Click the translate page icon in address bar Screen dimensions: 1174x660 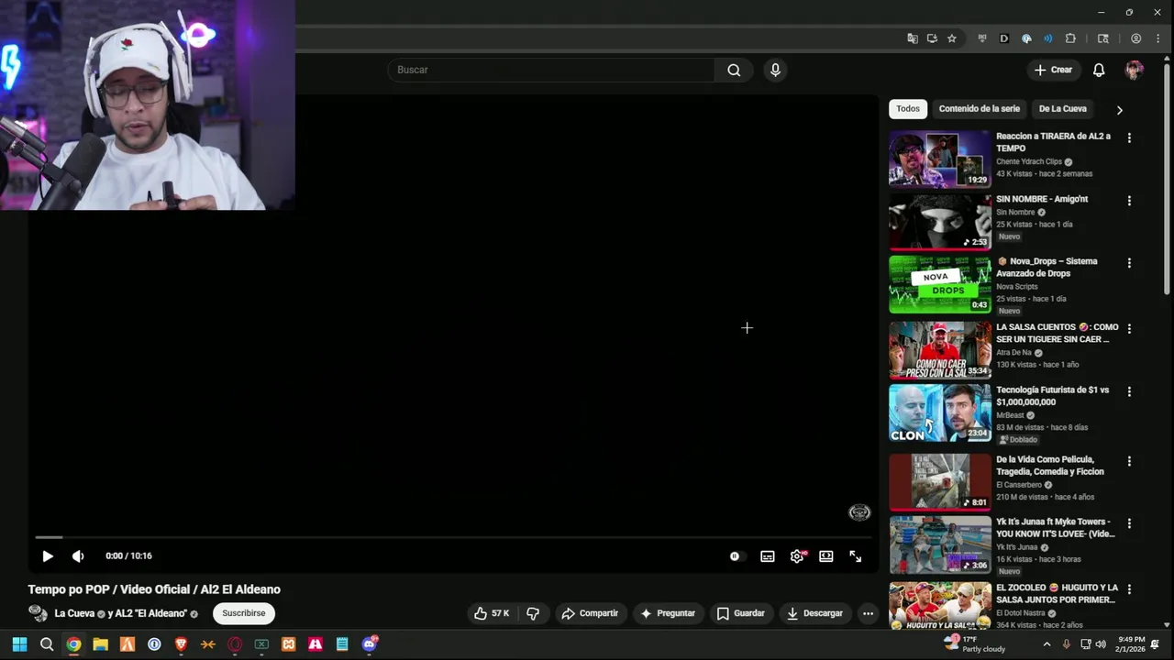(x=913, y=38)
